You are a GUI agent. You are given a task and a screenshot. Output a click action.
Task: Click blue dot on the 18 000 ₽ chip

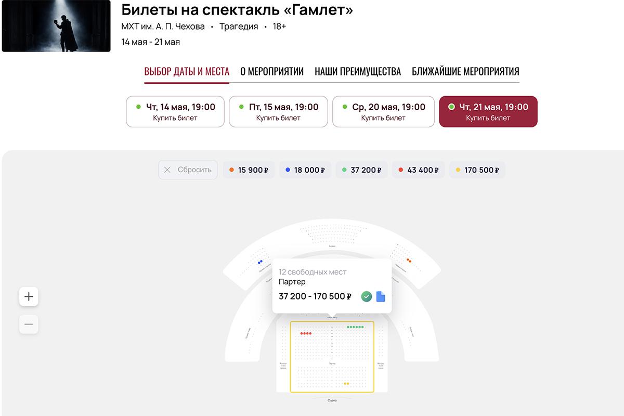[288, 170]
